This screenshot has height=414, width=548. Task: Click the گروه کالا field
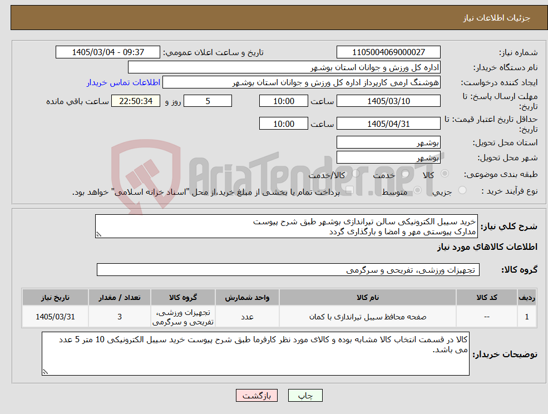tap(288, 269)
